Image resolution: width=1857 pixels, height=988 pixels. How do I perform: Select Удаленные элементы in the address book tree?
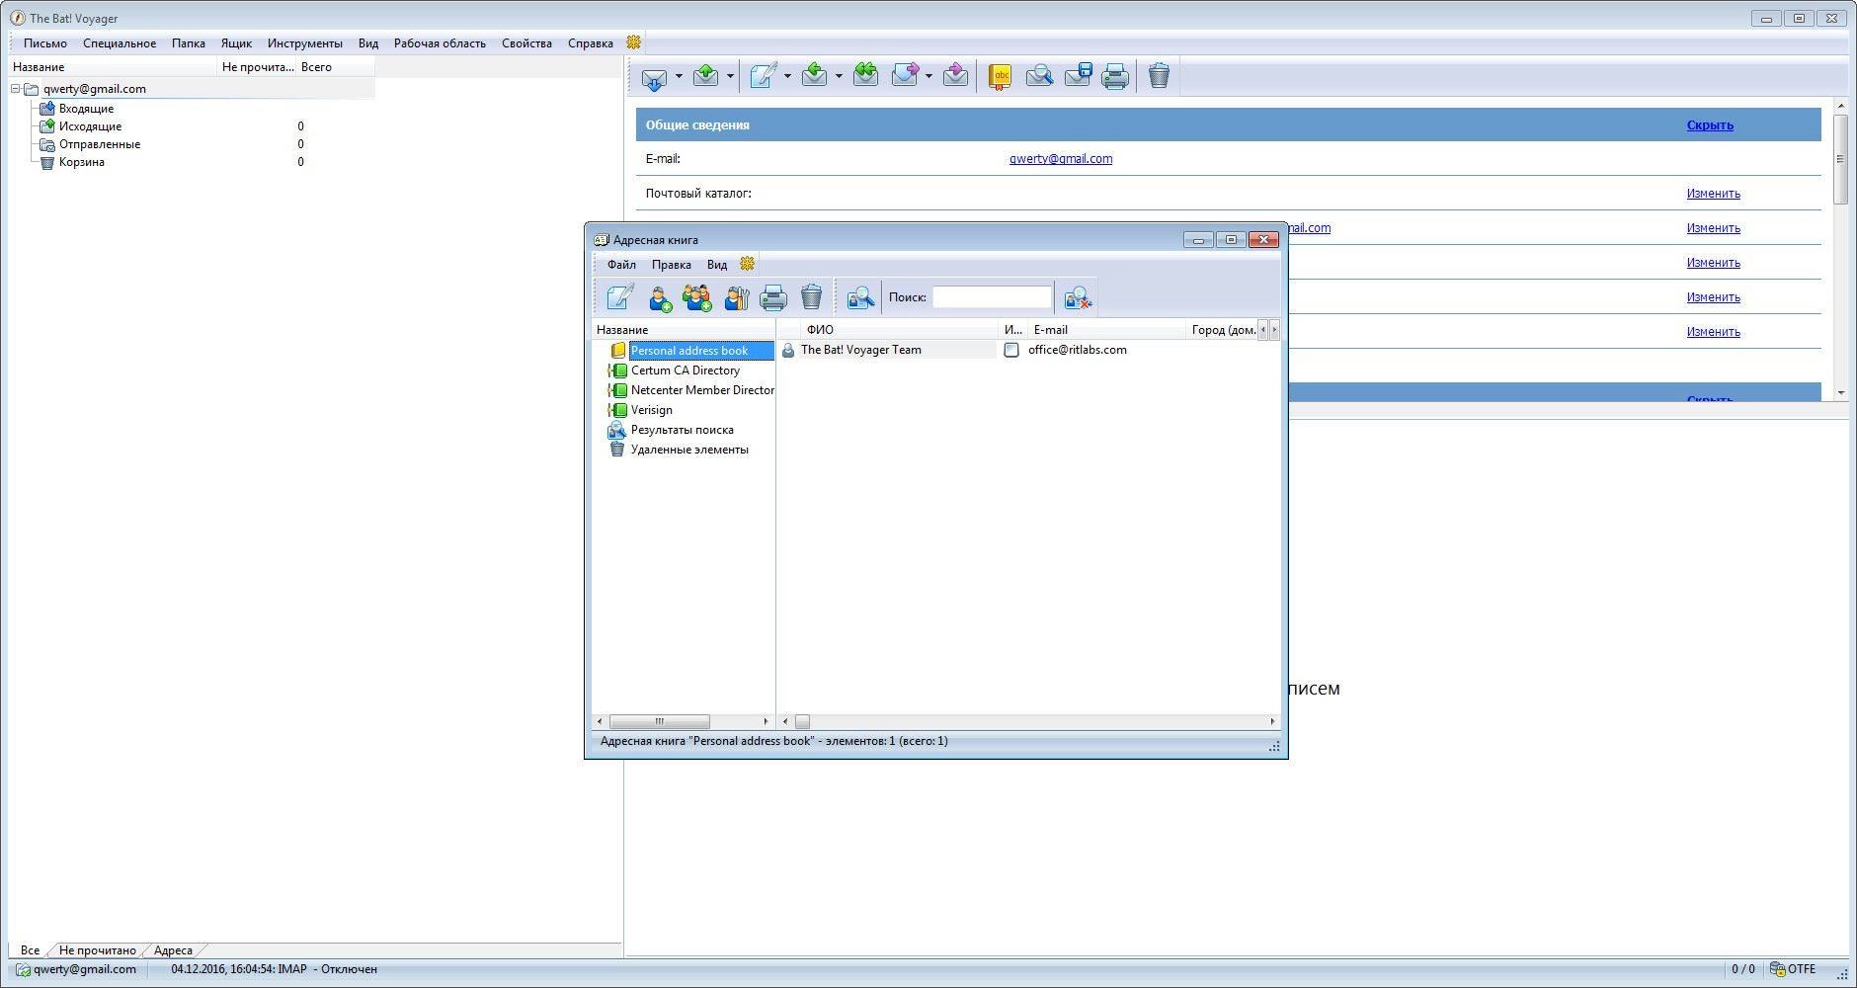(x=689, y=450)
